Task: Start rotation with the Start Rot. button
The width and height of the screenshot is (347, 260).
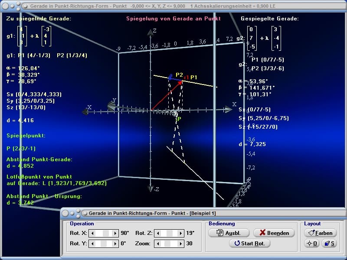Action: click(x=250, y=243)
